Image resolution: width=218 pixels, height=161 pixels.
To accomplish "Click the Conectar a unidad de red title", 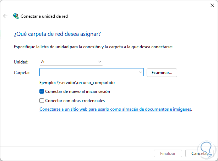I will click(44, 16).
